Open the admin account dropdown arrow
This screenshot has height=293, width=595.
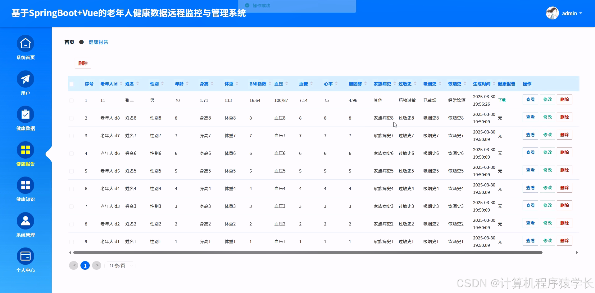pos(581,13)
